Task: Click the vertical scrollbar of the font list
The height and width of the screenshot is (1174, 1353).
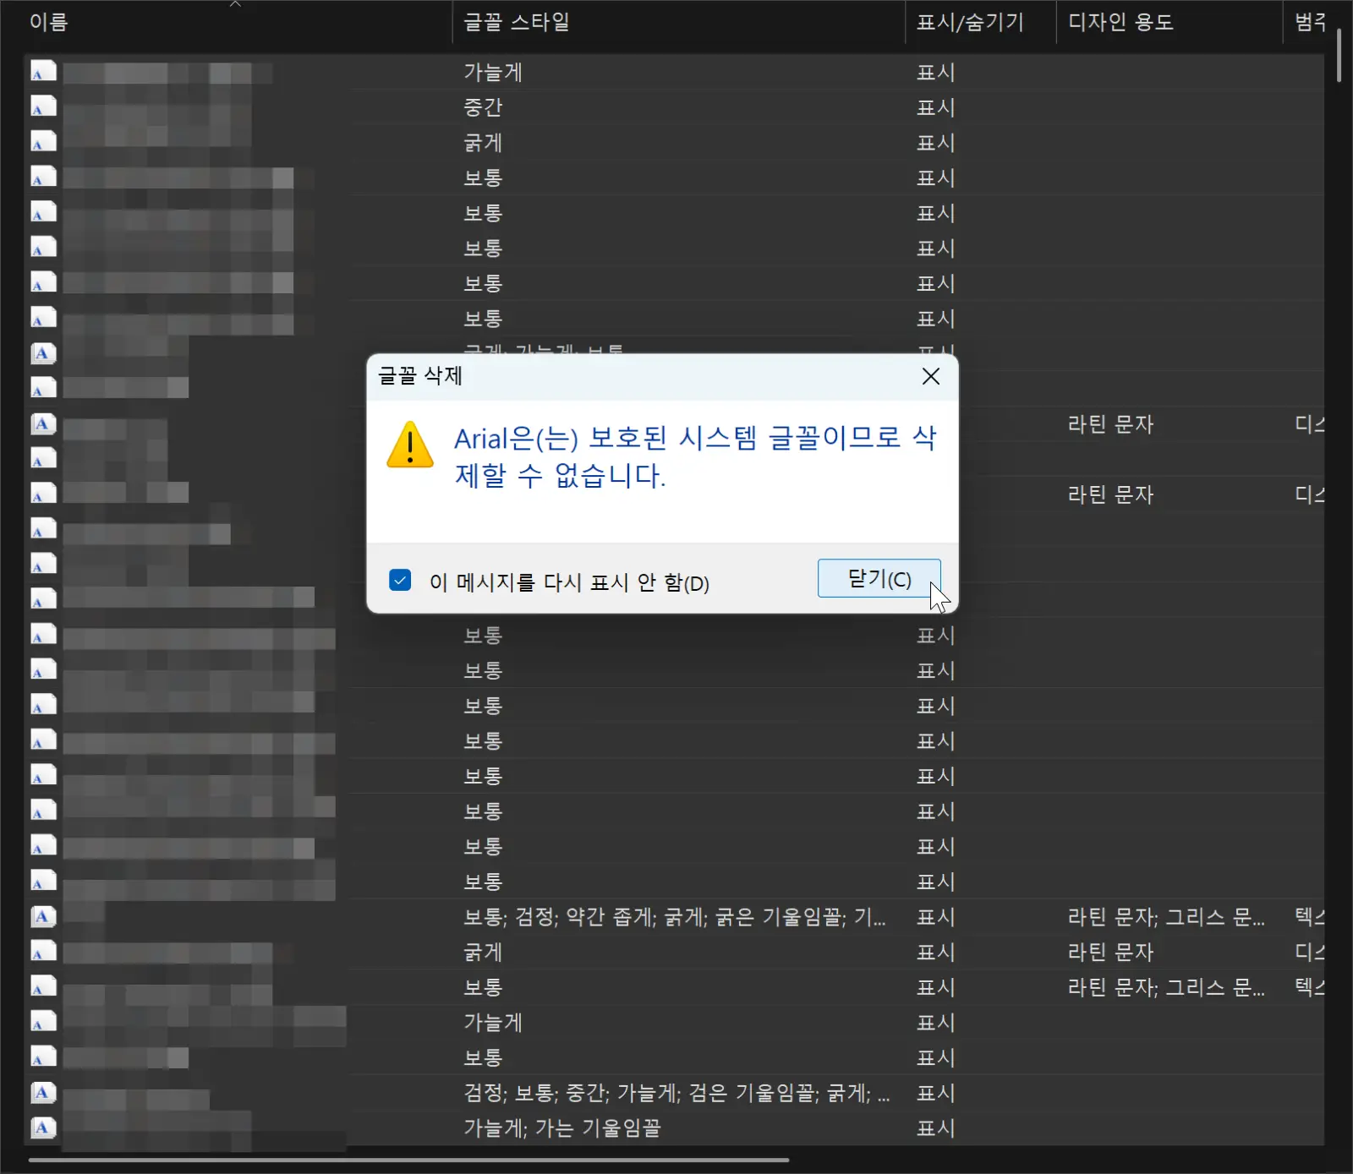Action: [1339, 55]
